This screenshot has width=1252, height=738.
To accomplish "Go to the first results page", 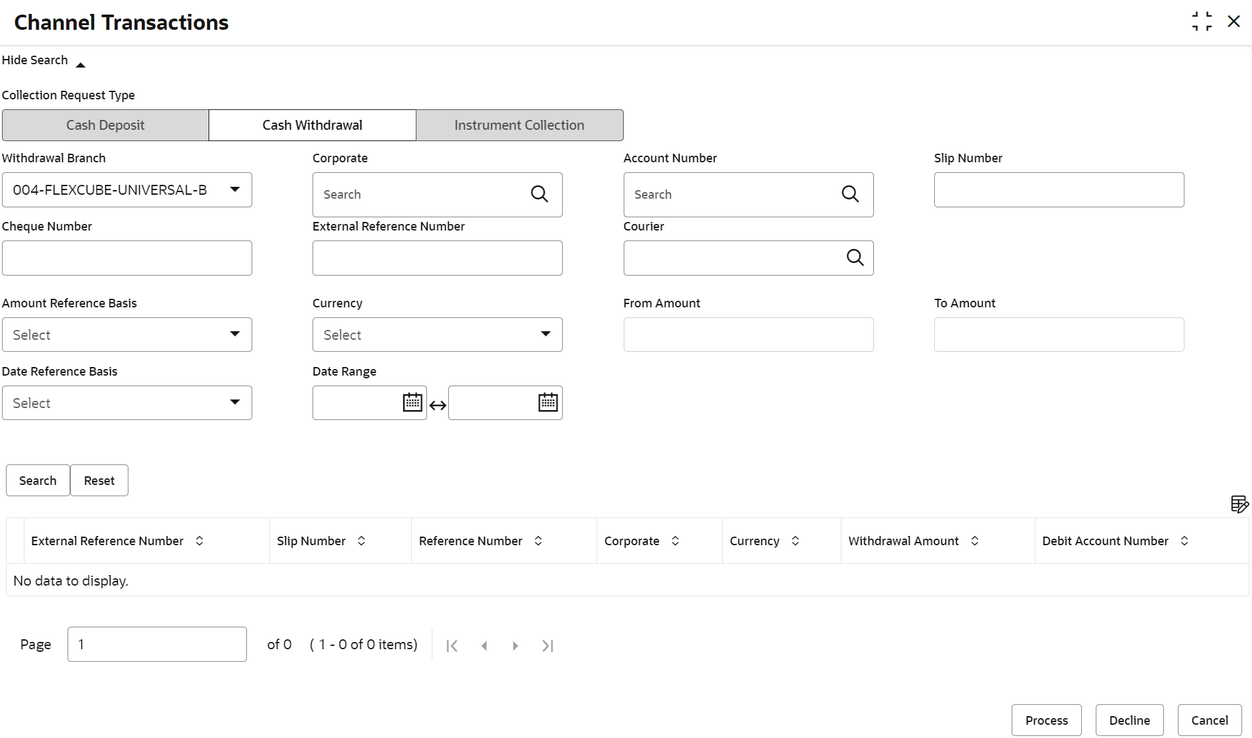I will tap(452, 645).
